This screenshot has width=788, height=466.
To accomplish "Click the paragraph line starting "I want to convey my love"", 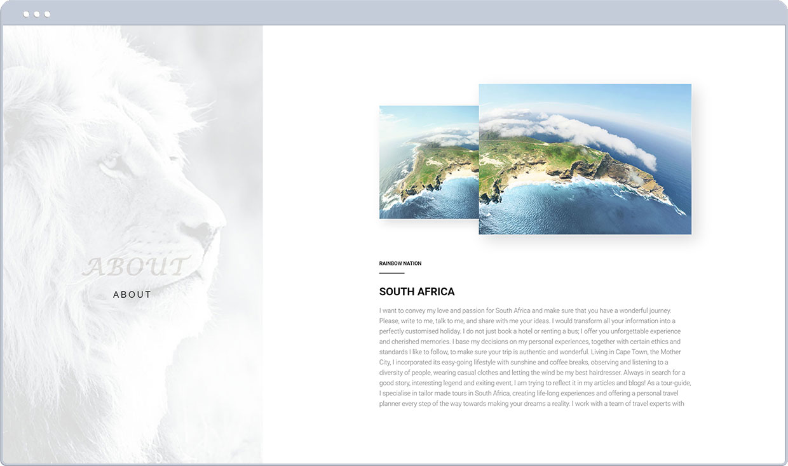I will pos(526,311).
